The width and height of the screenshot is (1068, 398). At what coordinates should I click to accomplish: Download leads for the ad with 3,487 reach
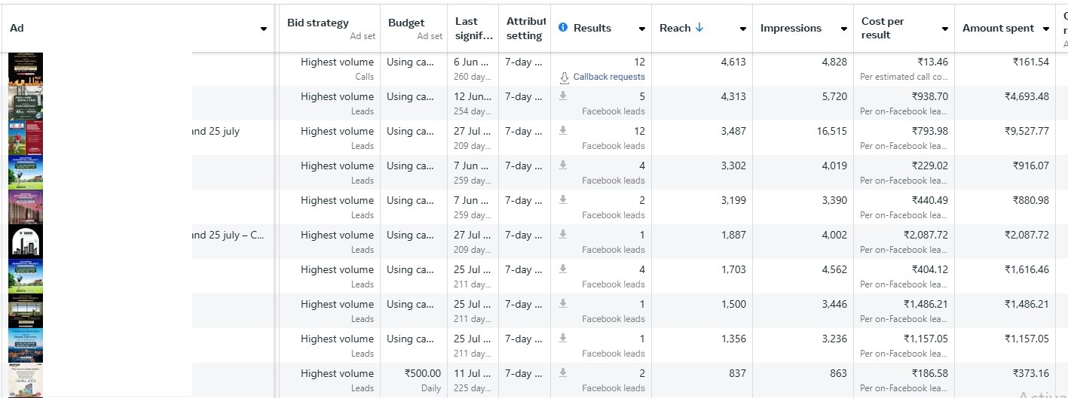562,131
